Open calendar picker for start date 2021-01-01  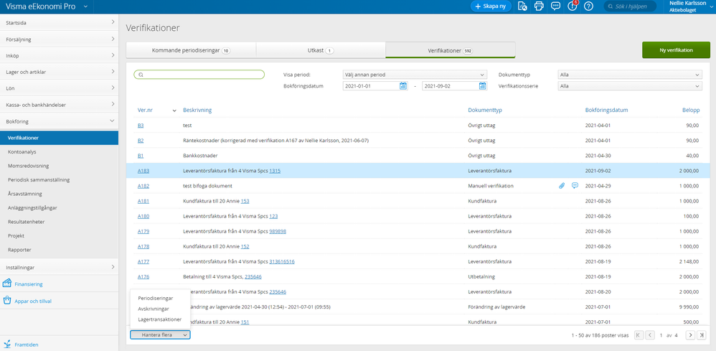(403, 86)
